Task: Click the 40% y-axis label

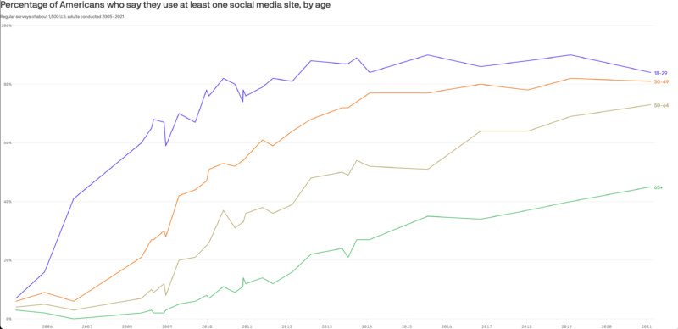Action: pyautogui.click(x=6, y=202)
